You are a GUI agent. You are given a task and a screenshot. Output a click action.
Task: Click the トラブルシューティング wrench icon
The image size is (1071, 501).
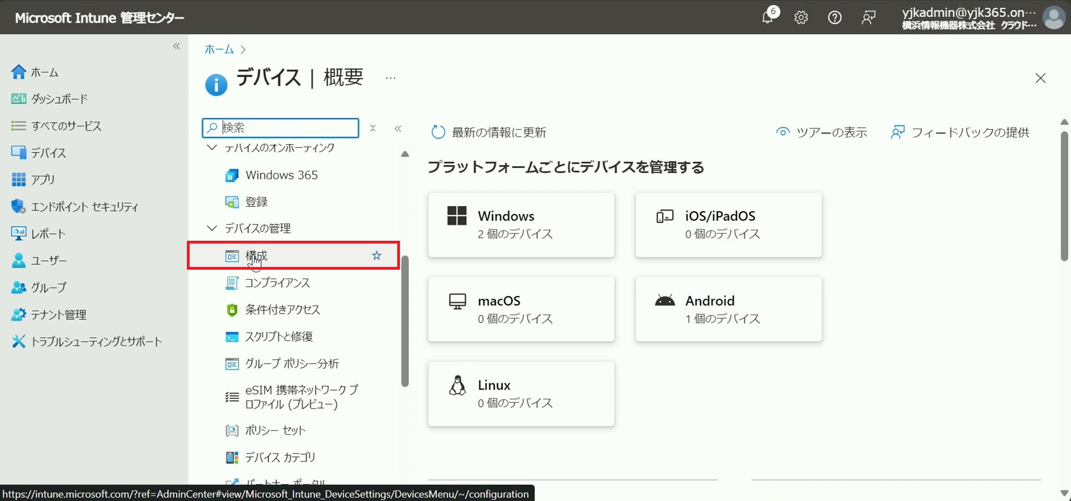(18, 341)
